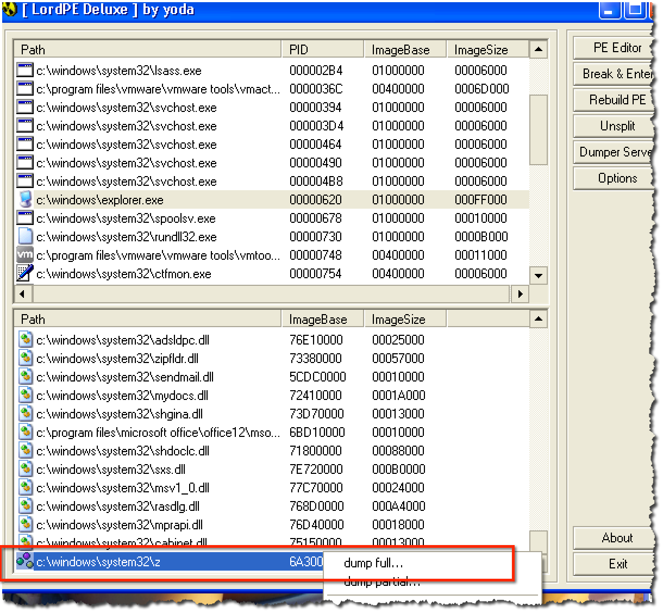Select dump full from the context menu
Image resolution: width=663 pixels, height=613 pixels.
[x=373, y=564]
